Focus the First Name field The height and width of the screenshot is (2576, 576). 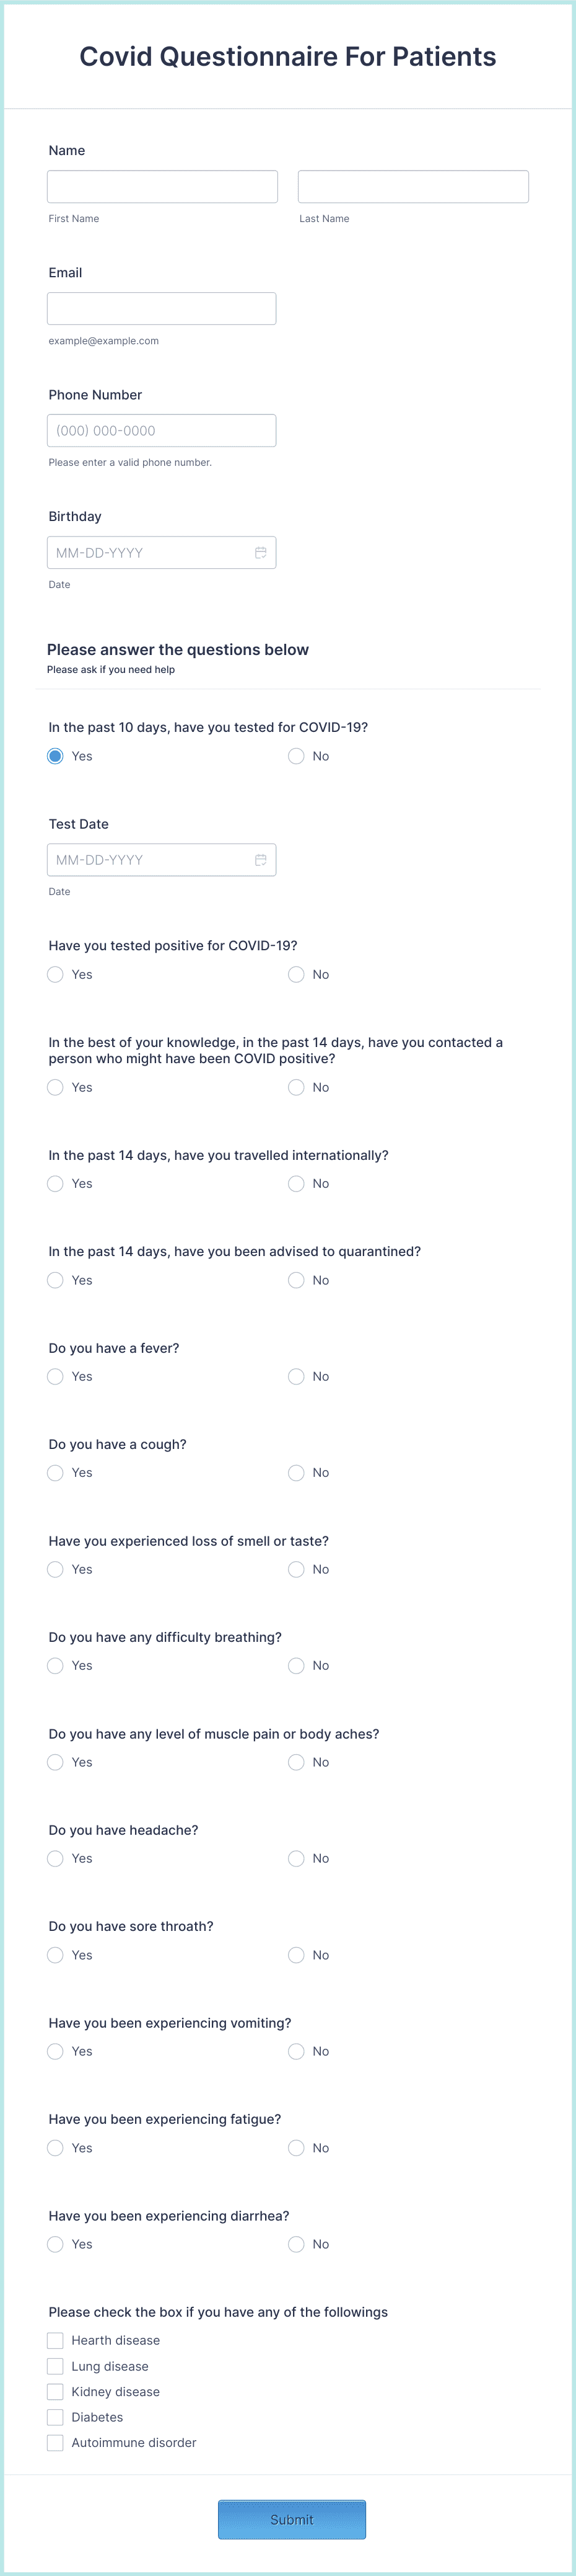[x=163, y=187]
